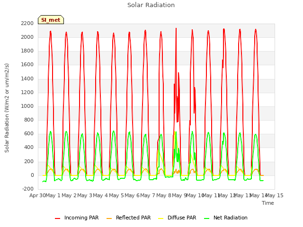The width and height of the screenshot is (303, 227).
Task: Click the 800 y-axis tick label
Action: (29, 120)
